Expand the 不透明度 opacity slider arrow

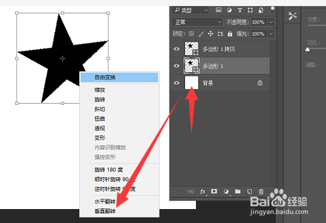(x=271, y=22)
